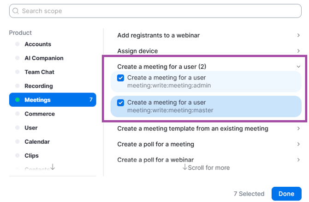Click the green dot beside Meetings
Image resolution: width=309 pixels, height=202 pixels.
18,100
